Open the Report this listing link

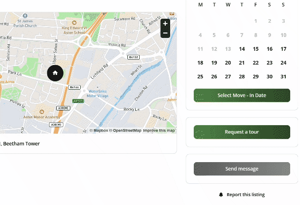tap(245, 195)
